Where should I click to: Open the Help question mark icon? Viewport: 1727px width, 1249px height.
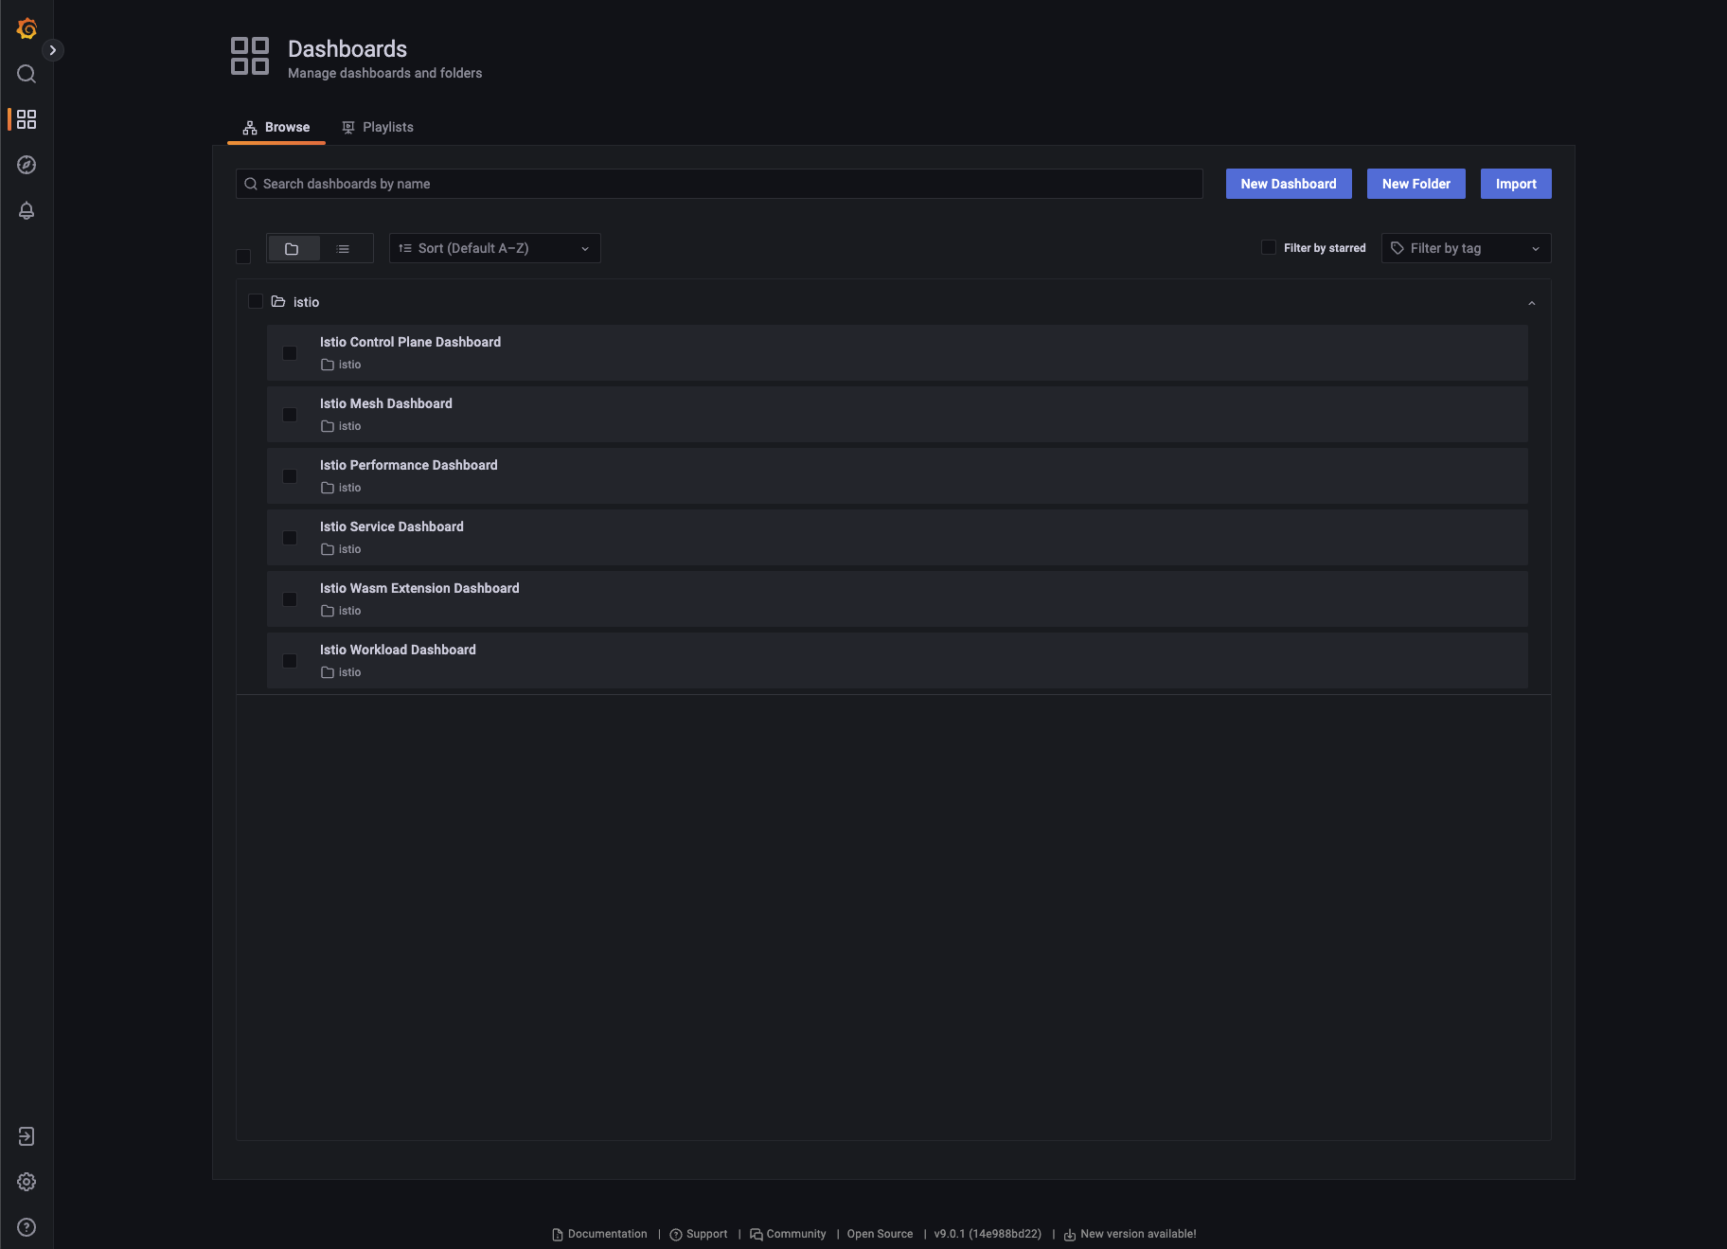click(x=27, y=1227)
